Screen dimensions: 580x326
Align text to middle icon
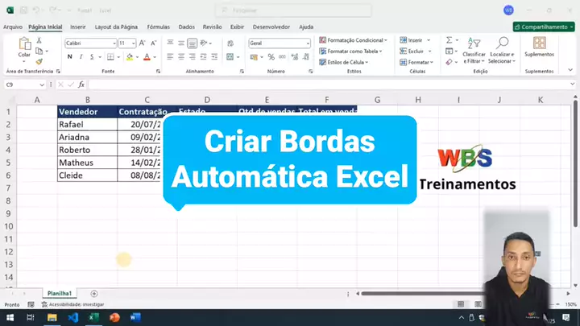click(x=181, y=43)
